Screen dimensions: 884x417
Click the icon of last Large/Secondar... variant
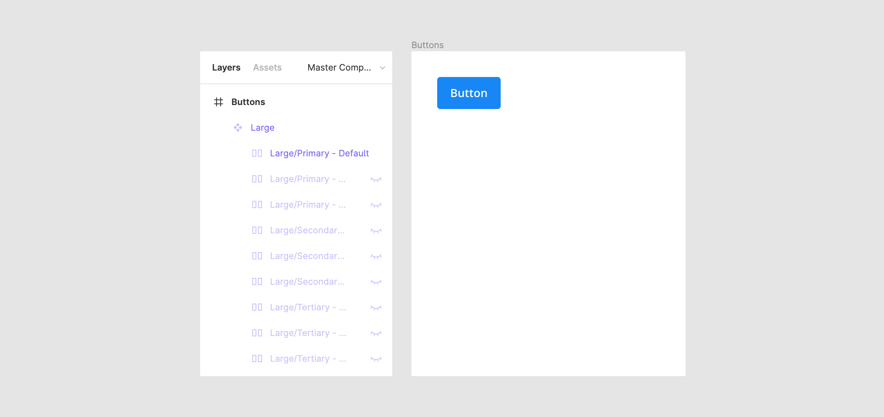(x=257, y=281)
